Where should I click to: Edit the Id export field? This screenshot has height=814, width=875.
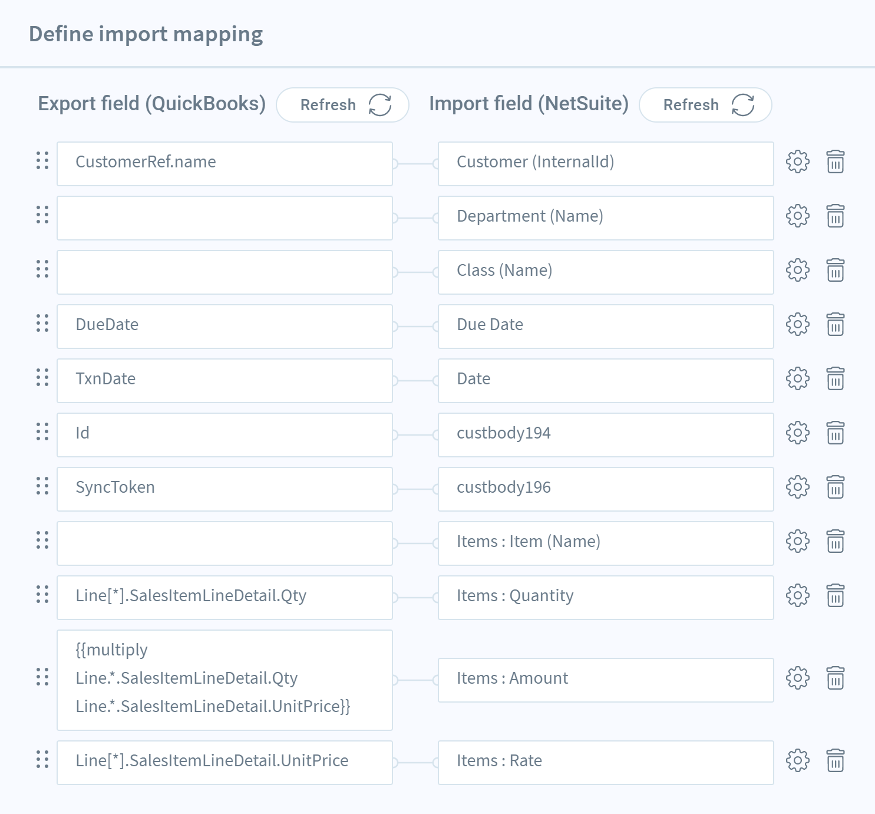pos(224,435)
